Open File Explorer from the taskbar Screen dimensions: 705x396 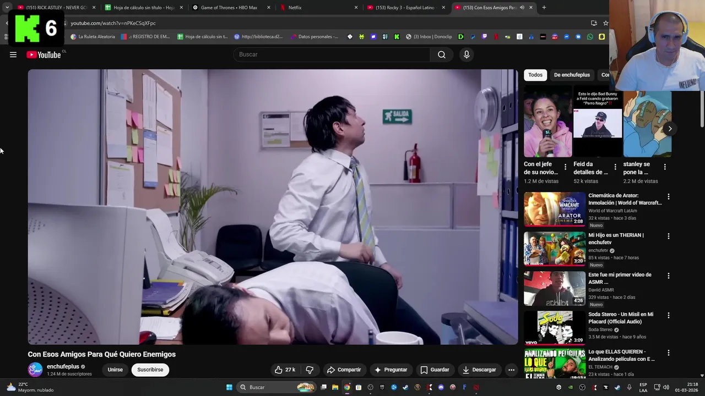pyautogui.click(x=335, y=387)
